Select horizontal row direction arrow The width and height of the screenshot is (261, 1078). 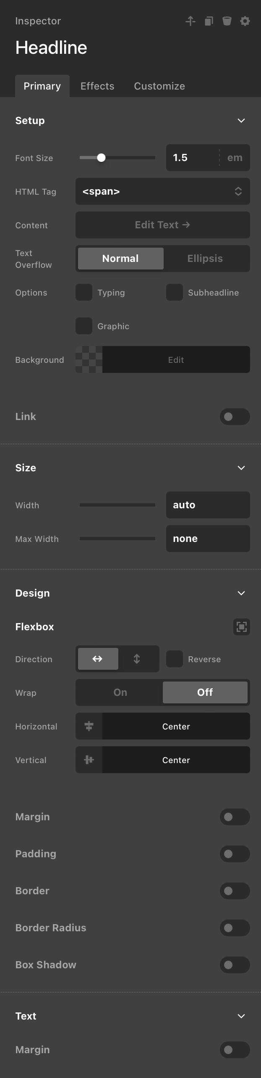click(x=97, y=659)
